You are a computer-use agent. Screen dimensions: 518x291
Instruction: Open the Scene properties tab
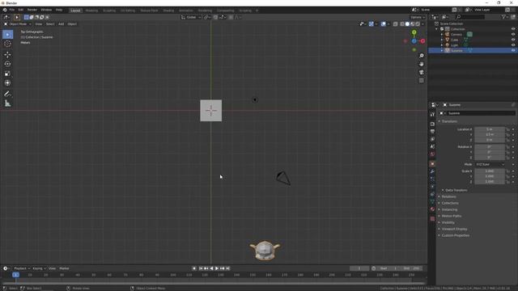432,146
